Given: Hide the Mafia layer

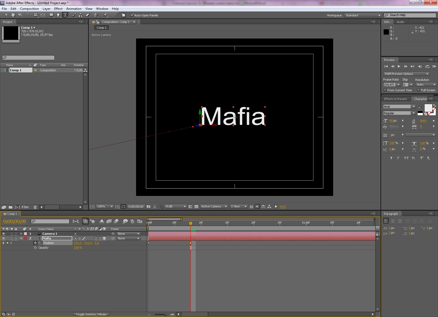Looking at the screenshot, I should (x=4, y=238).
